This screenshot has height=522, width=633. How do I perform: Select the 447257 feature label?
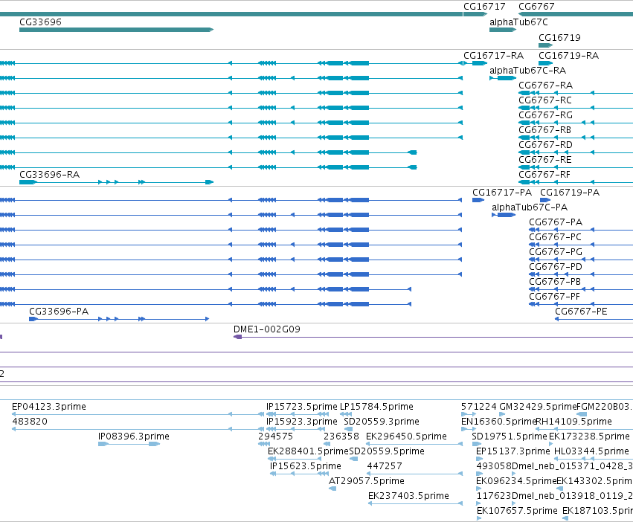385,466
